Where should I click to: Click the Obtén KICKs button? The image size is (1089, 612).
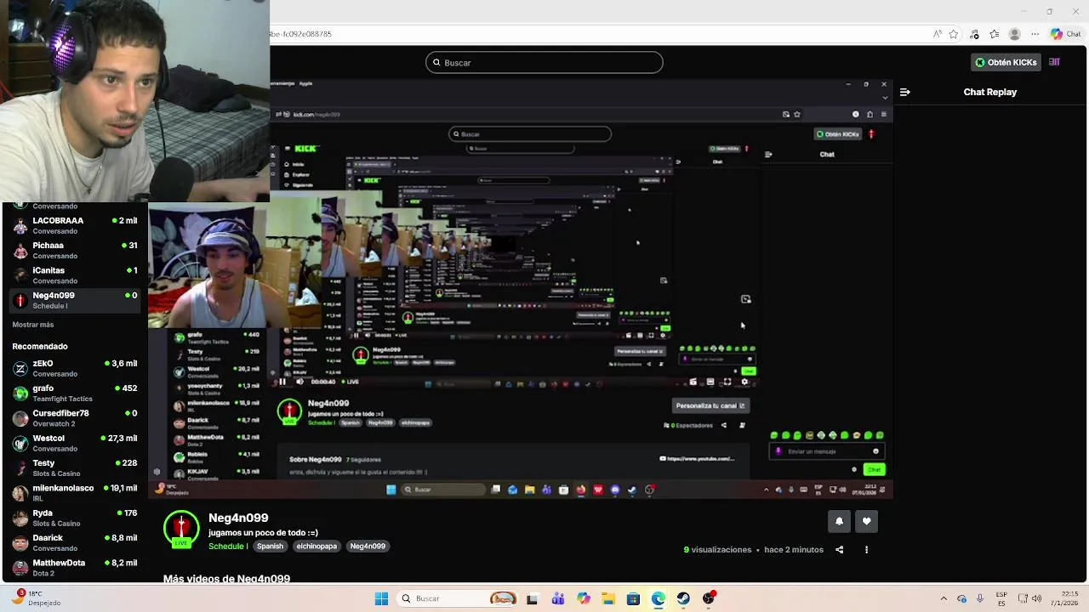[1006, 62]
